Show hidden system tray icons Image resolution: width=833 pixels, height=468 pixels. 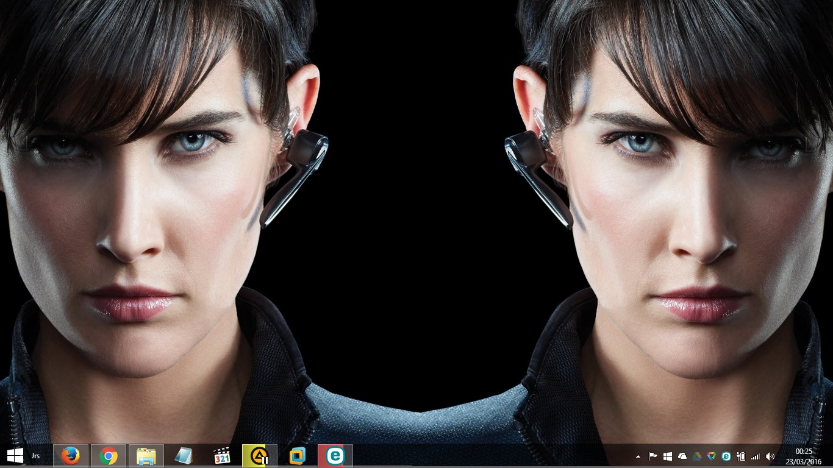pyautogui.click(x=638, y=456)
